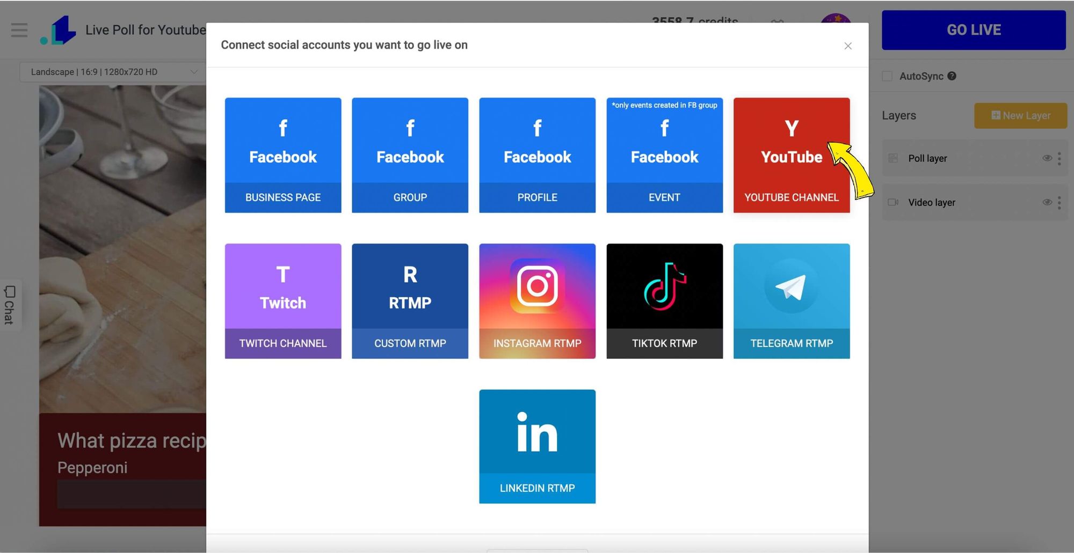1074x553 pixels.
Task: Open the hamburger menu
Action: [x=19, y=30]
